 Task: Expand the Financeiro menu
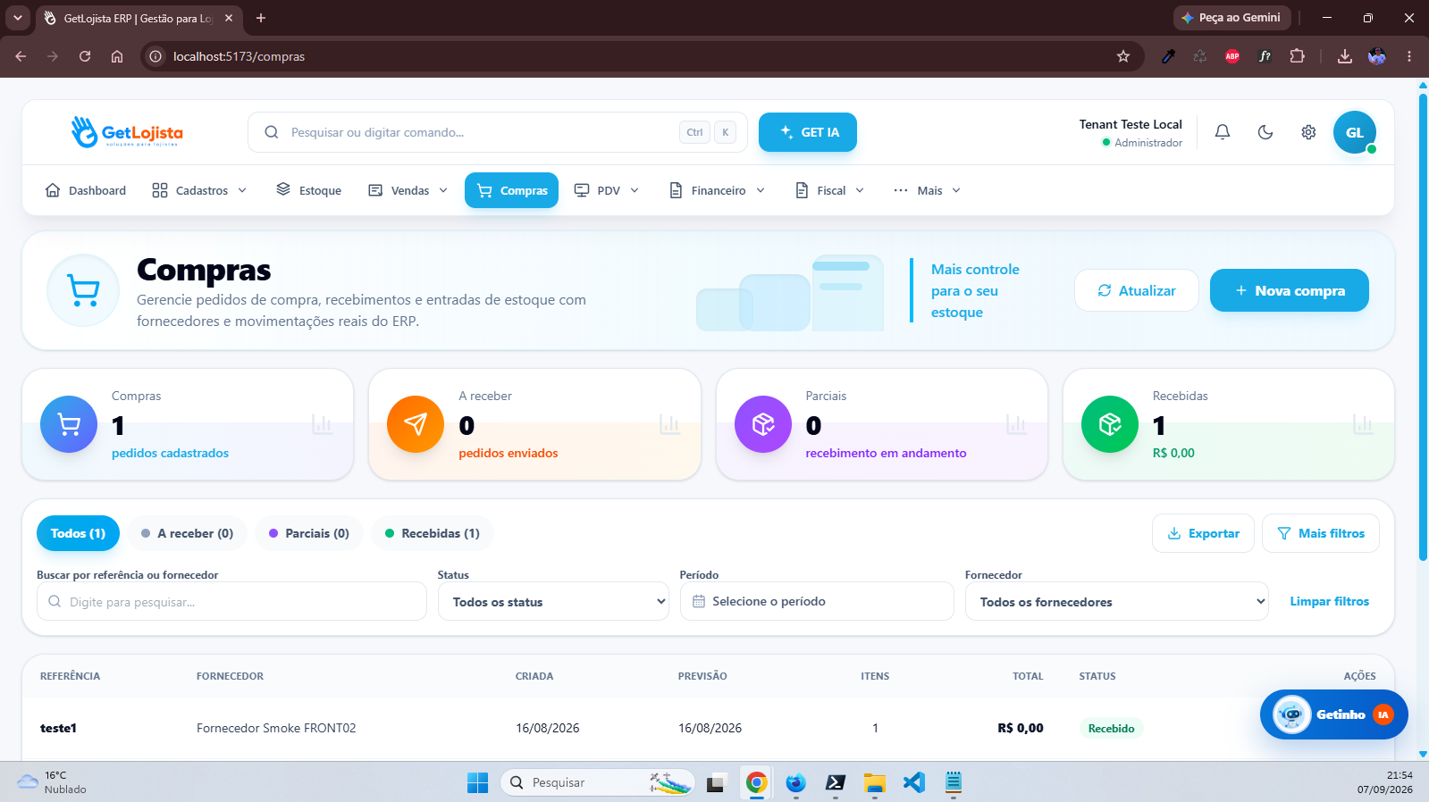718,190
